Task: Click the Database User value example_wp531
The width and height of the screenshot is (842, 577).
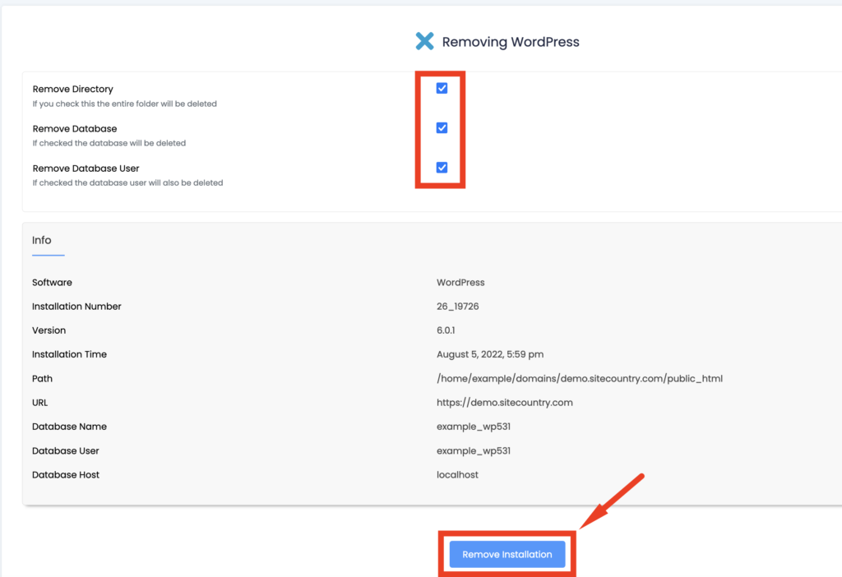Action: click(474, 451)
